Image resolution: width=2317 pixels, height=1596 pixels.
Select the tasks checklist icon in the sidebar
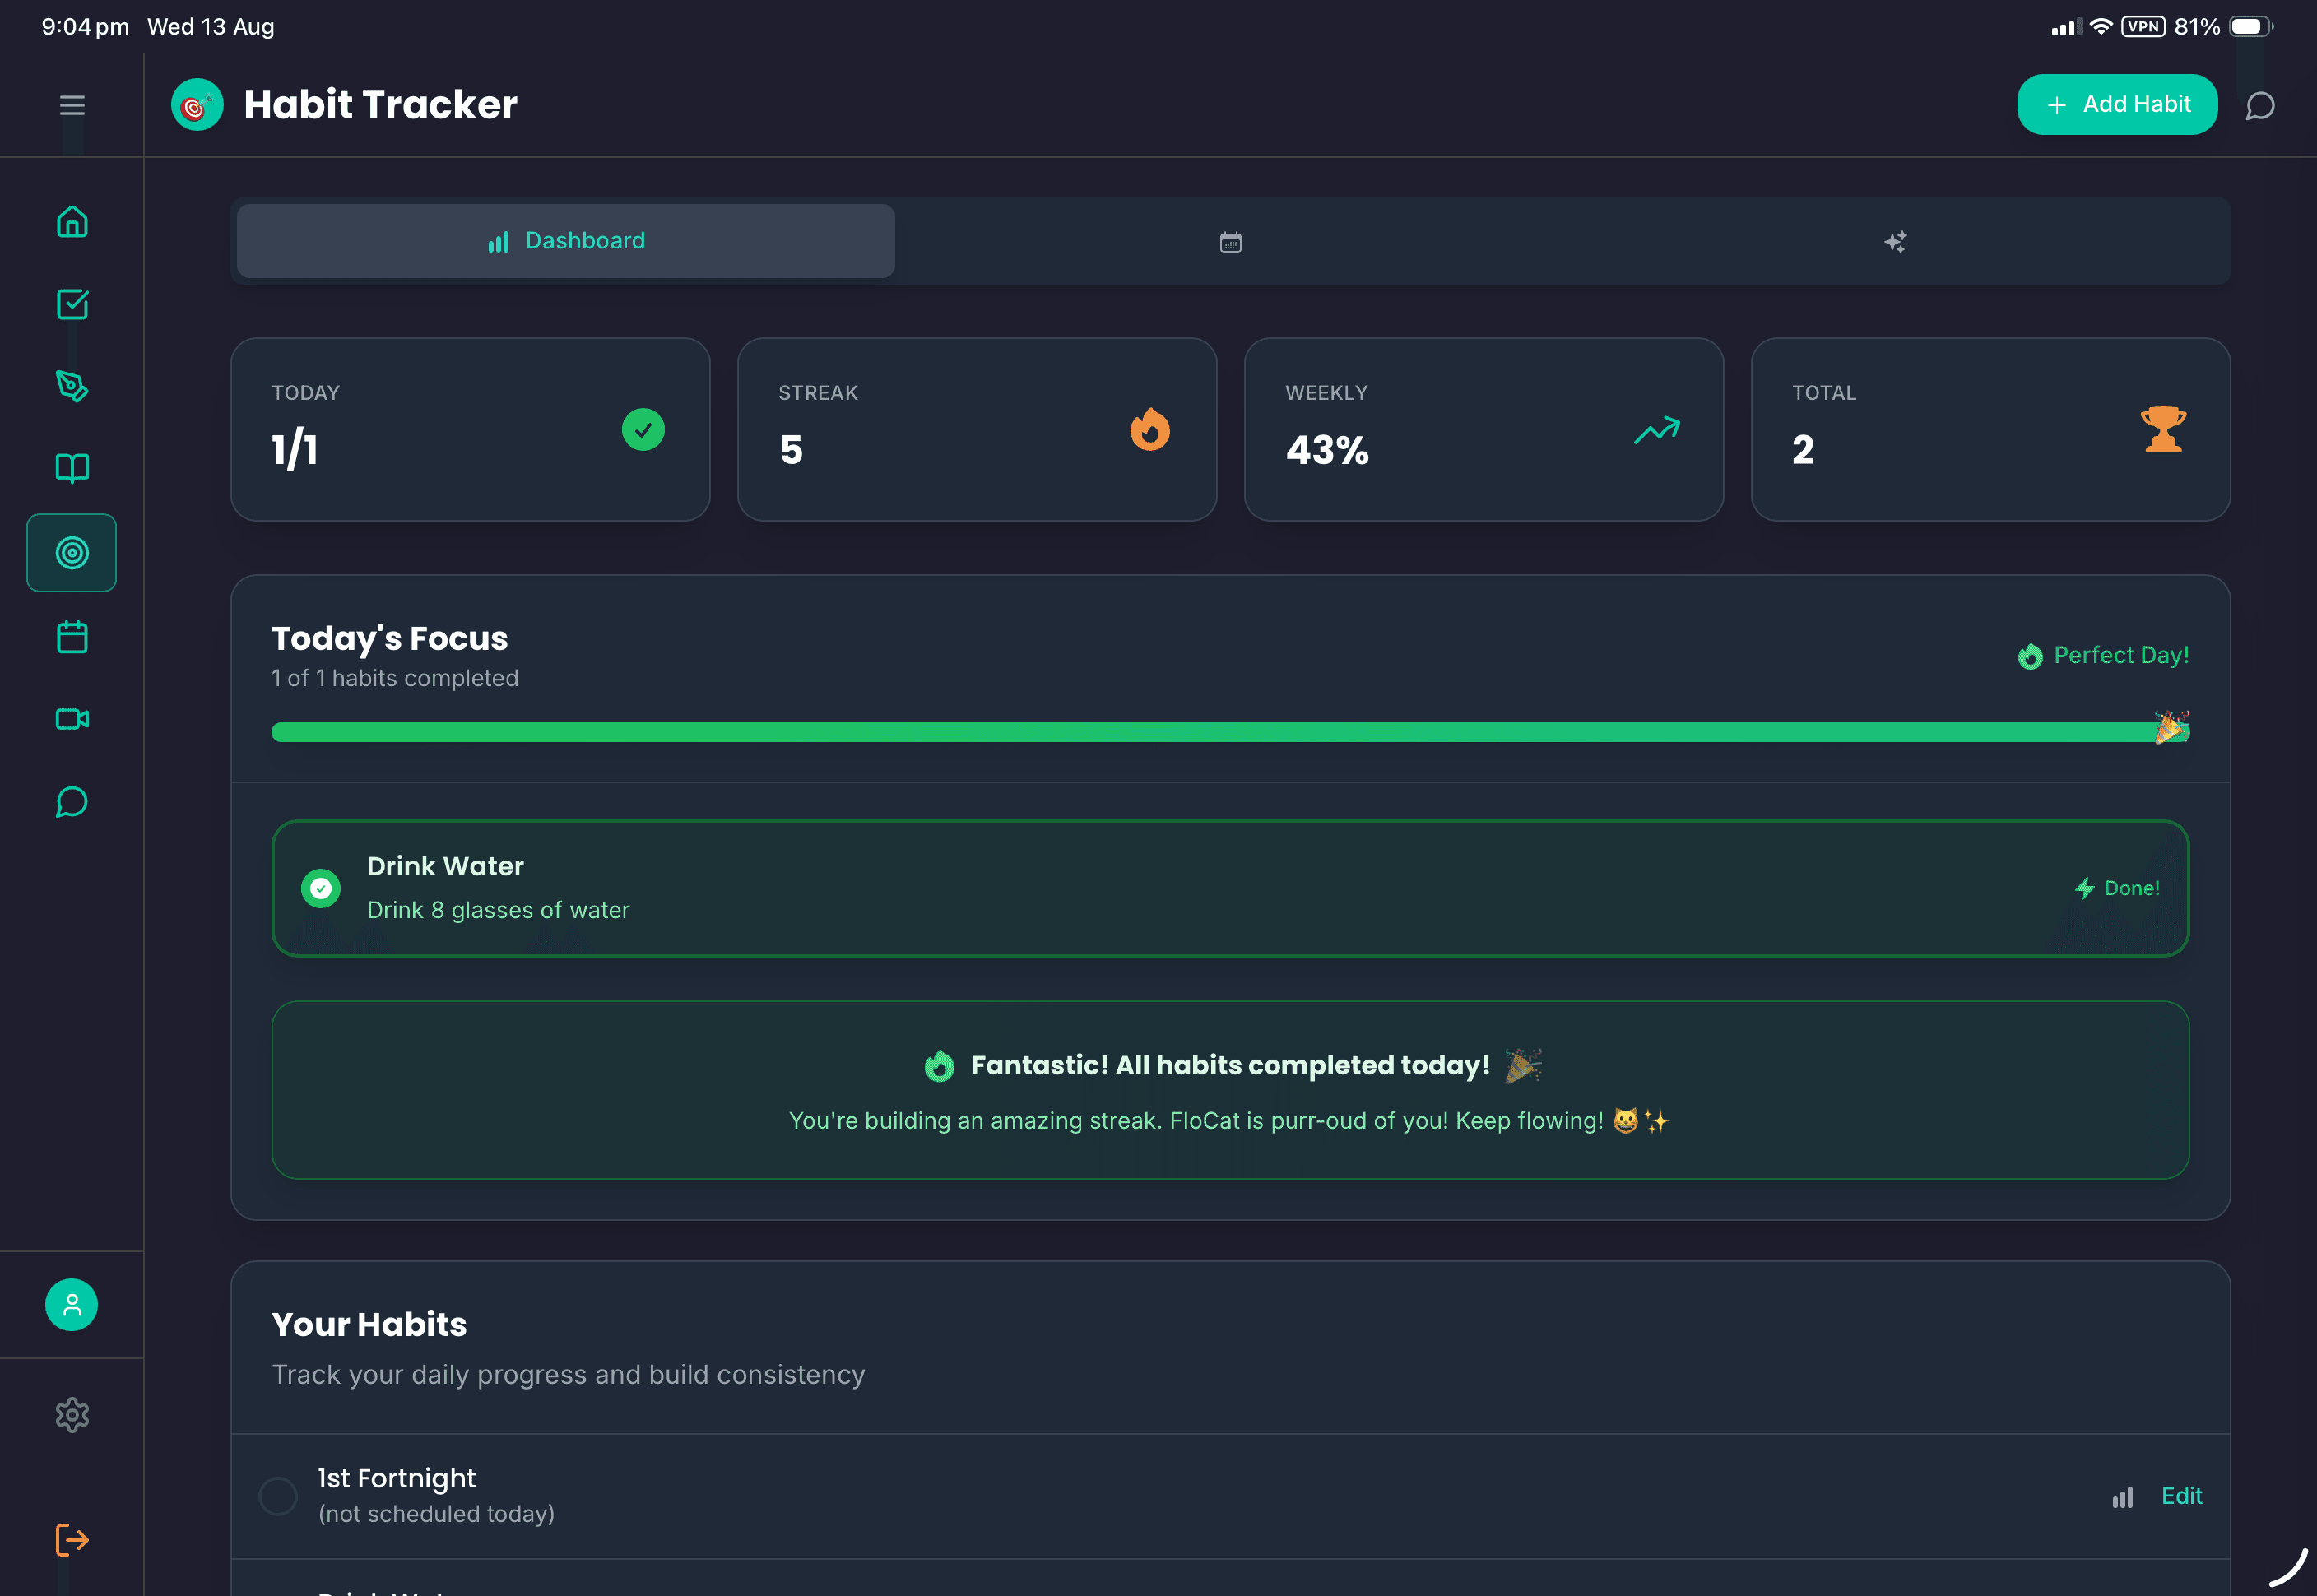(x=71, y=305)
